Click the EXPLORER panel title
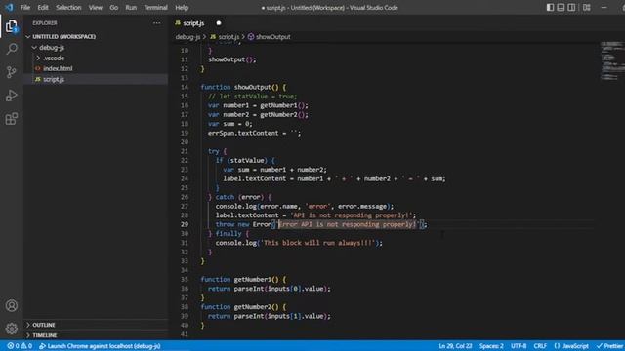Screen dimensions: 625x351 pyautogui.click(x=45, y=23)
